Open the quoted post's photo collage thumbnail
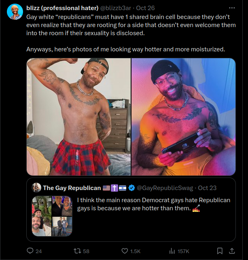Viewport: 248px width, 260px height. 52,216
